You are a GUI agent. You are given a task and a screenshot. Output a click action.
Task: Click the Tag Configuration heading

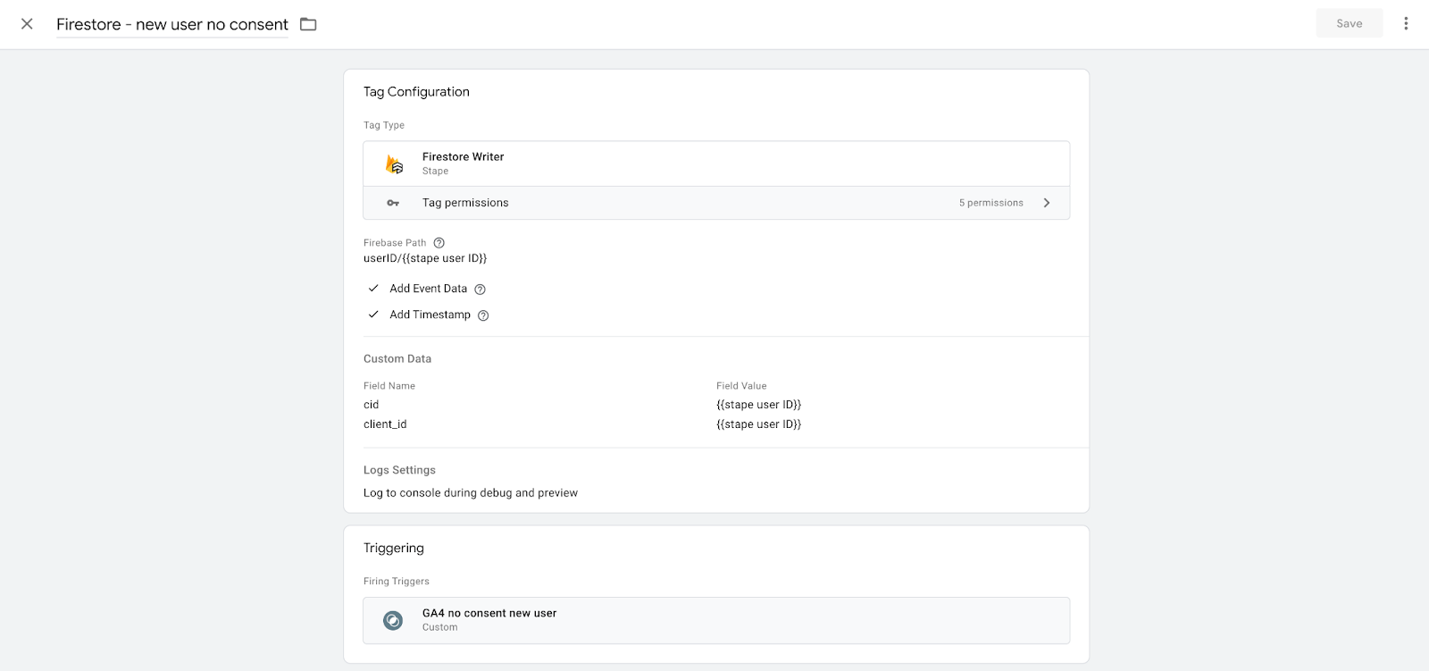point(416,91)
